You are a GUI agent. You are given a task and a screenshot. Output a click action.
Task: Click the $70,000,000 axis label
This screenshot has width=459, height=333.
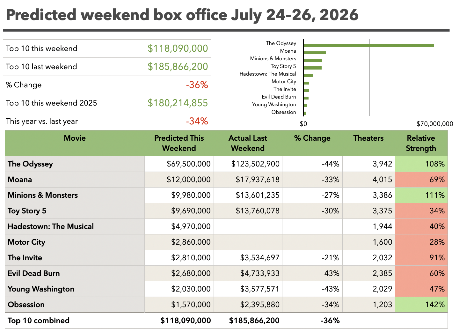435,124
